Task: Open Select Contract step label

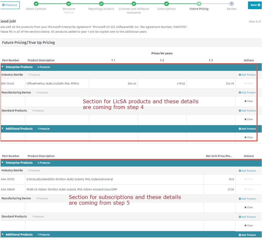Action: point(36,9)
